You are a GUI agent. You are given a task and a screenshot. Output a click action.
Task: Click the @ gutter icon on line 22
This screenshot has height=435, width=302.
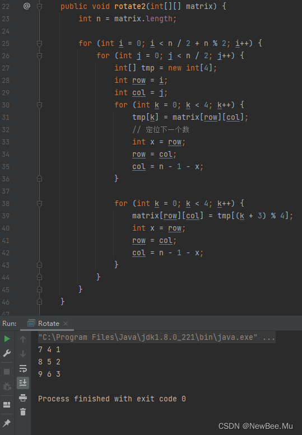[x=27, y=6]
